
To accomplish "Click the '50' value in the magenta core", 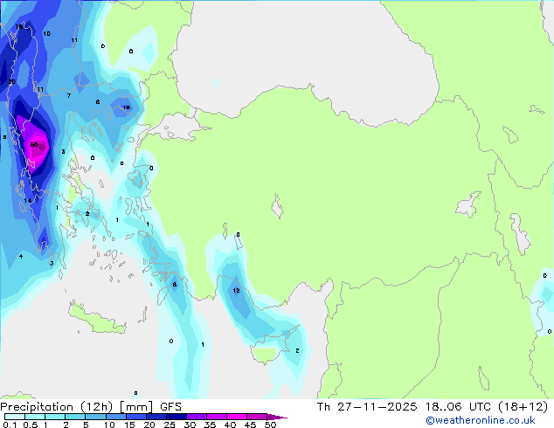I will pyautogui.click(x=34, y=144).
